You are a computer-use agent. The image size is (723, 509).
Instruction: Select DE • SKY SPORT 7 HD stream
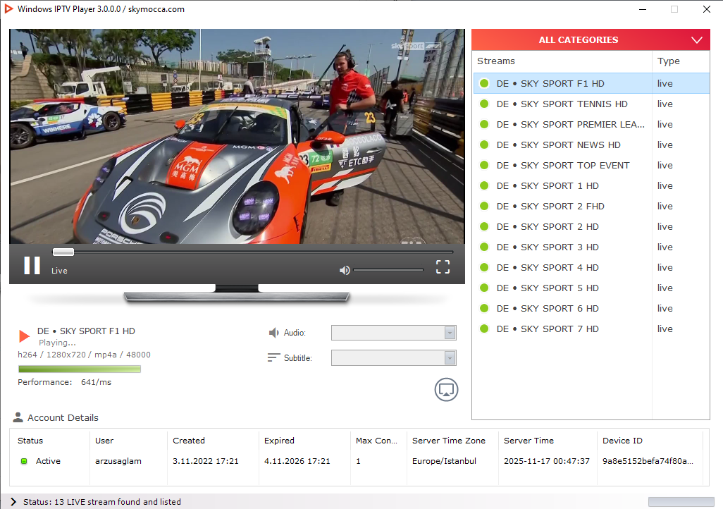[x=547, y=329]
